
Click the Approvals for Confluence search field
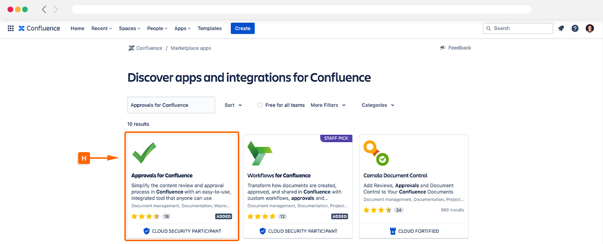pos(171,105)
